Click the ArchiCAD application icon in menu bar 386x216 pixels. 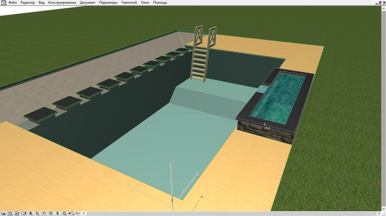(3, 2)
